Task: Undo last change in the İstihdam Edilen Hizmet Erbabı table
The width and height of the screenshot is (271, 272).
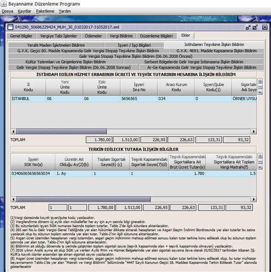Action: [x=260, y=92]
